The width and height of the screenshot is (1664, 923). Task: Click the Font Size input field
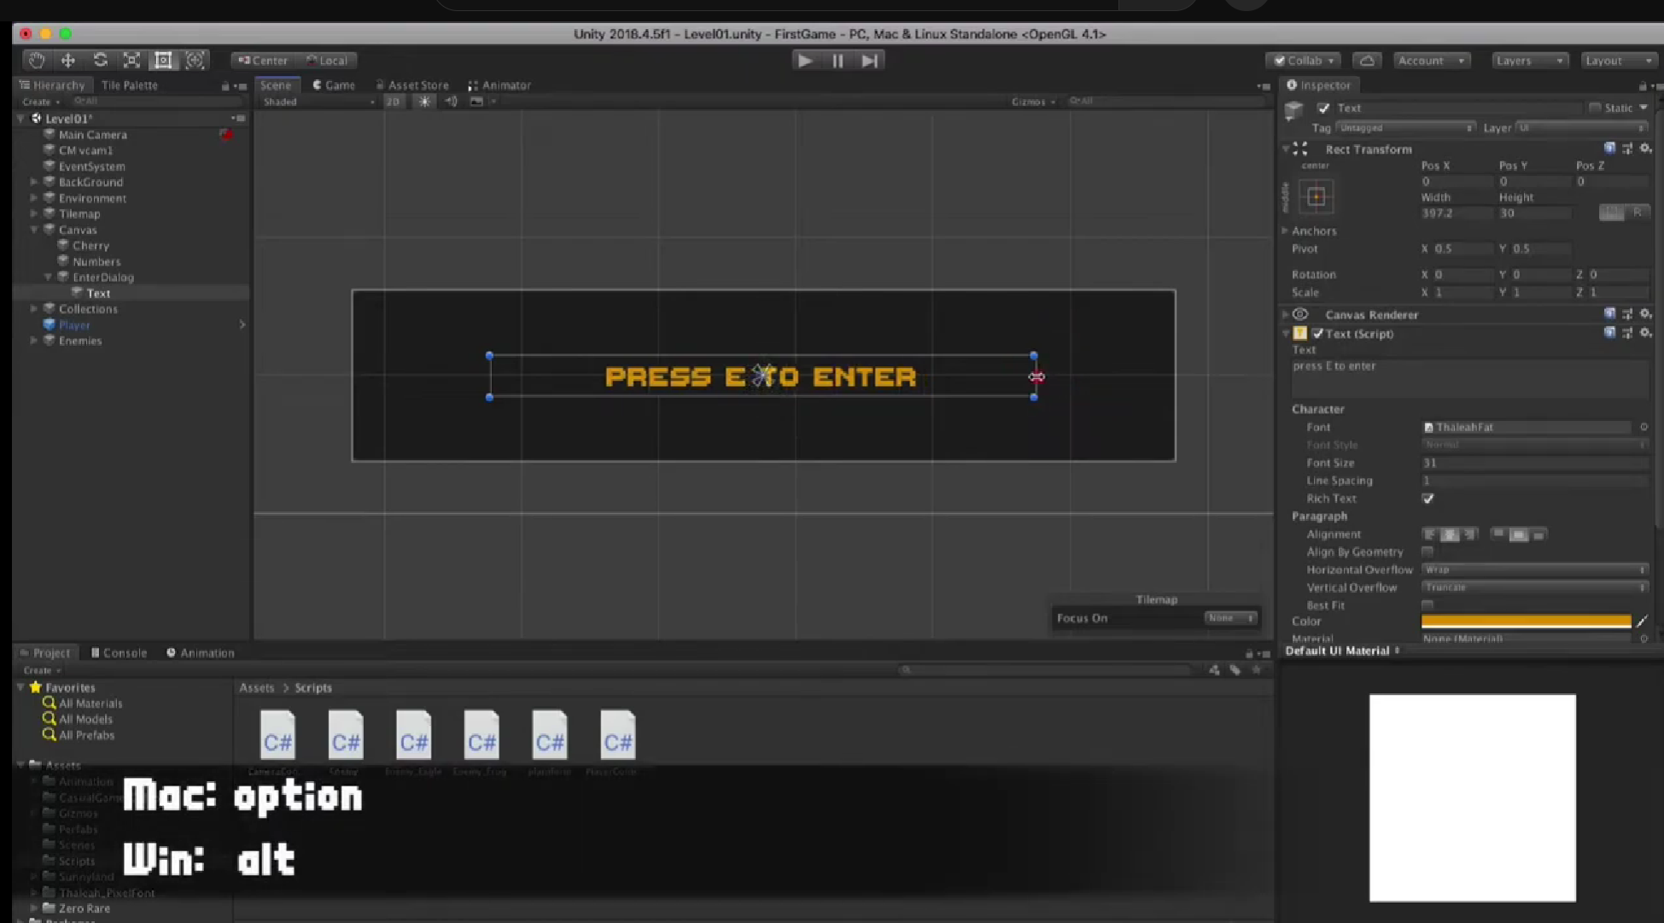click(x=1533, y=463)
